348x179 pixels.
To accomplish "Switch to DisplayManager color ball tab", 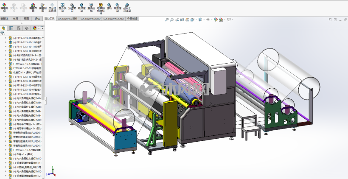I will tap(34, 28).
